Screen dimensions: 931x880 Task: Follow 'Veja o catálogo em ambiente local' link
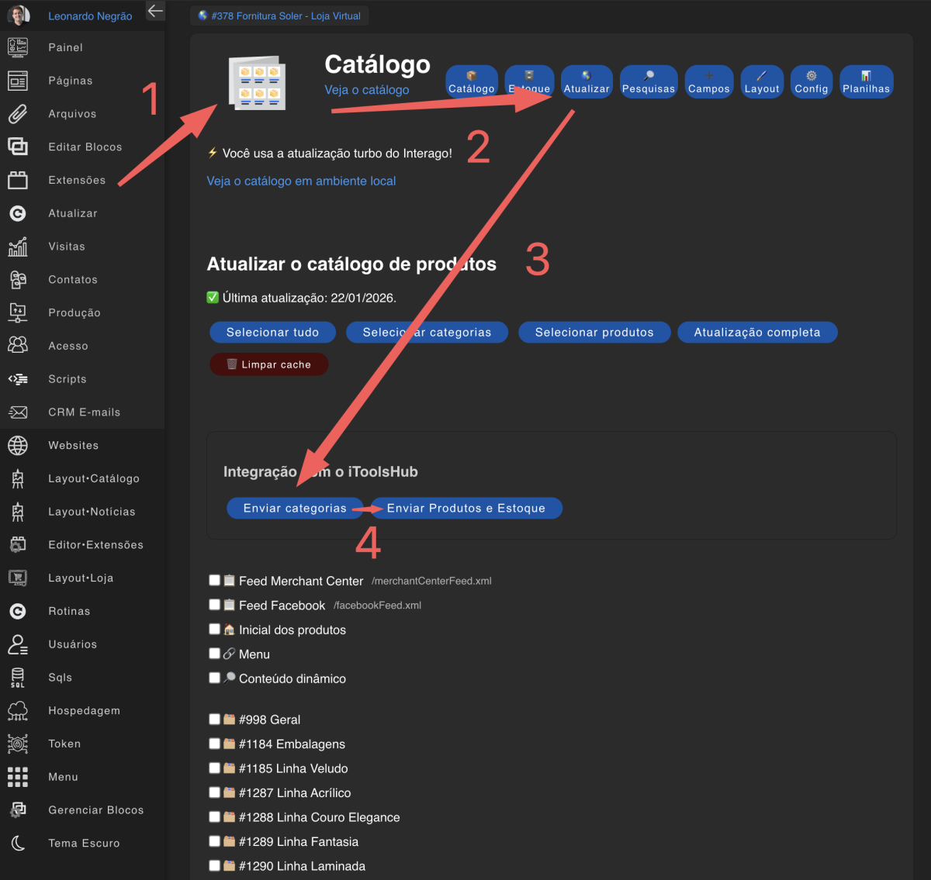(x=301, y=181)
